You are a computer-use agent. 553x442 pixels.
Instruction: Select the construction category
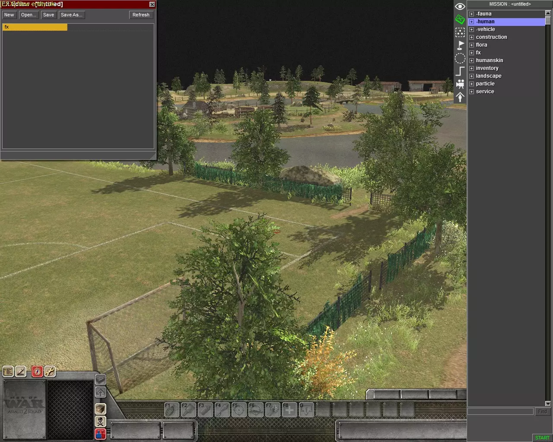coord(492,37)
